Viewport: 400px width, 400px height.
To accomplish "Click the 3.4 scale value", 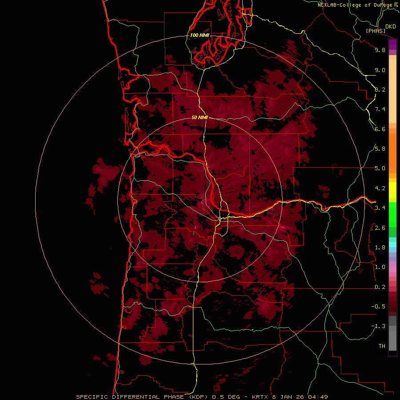I will [380, 208].
